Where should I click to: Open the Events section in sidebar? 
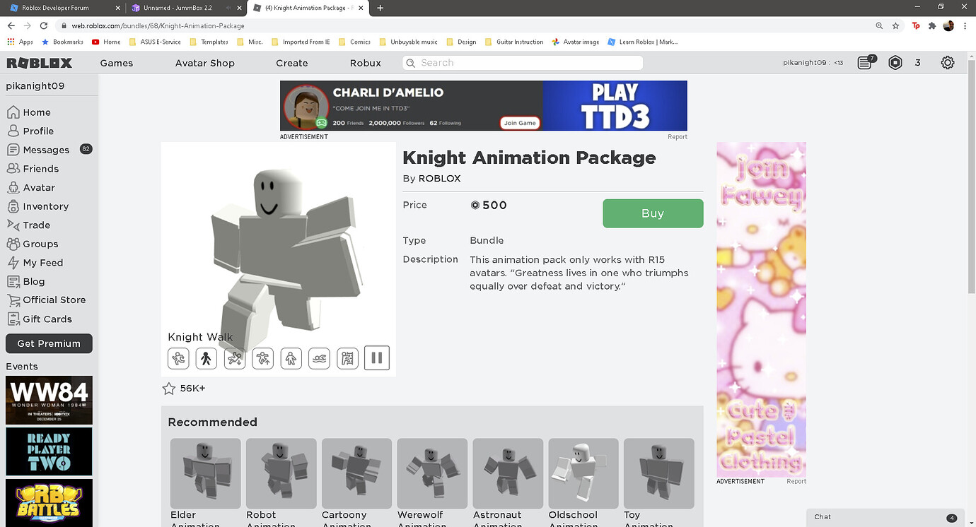(x=21, y=366)
